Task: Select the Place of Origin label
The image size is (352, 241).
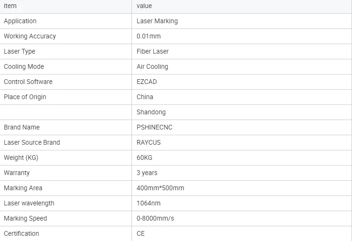Action: click(25, 97)
